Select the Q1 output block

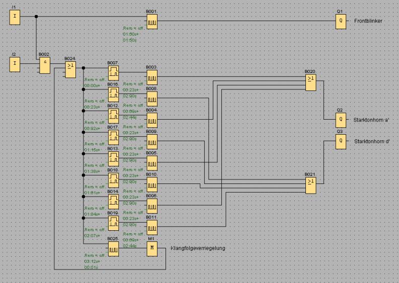coord(341,21)
